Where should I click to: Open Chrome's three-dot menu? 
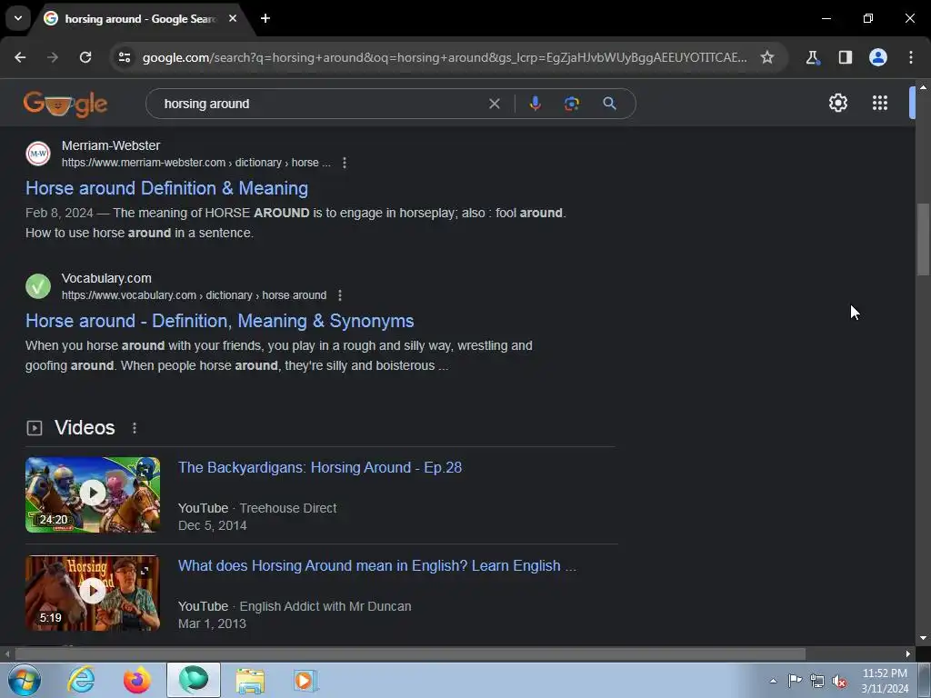click(x=911, y=57)
